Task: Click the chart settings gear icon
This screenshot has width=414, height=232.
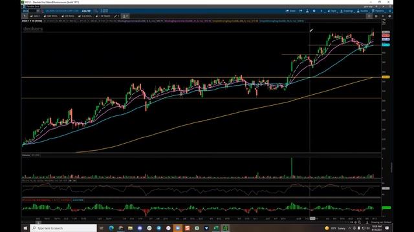Action: 314,11
